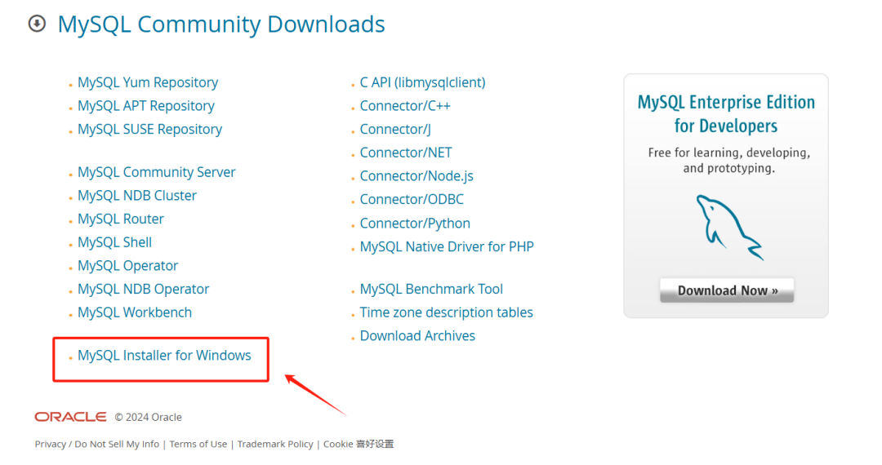Click the Oracle logo in footer
Viewport: 882px width, 465px height.
[70, 417]
